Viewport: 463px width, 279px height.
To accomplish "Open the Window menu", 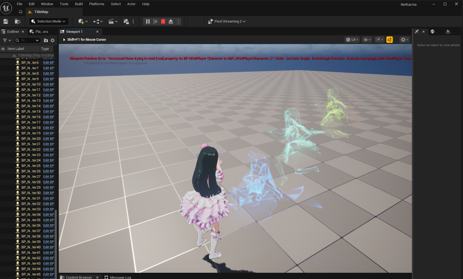I will 47,4.
